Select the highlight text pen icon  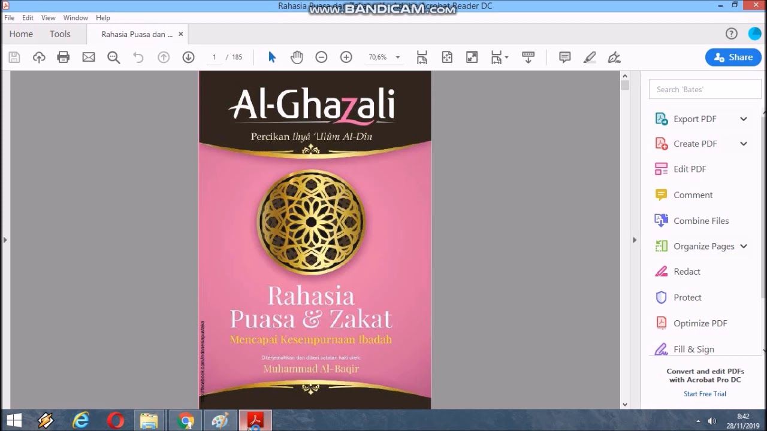pyautogui.click(x=590, y=57)
